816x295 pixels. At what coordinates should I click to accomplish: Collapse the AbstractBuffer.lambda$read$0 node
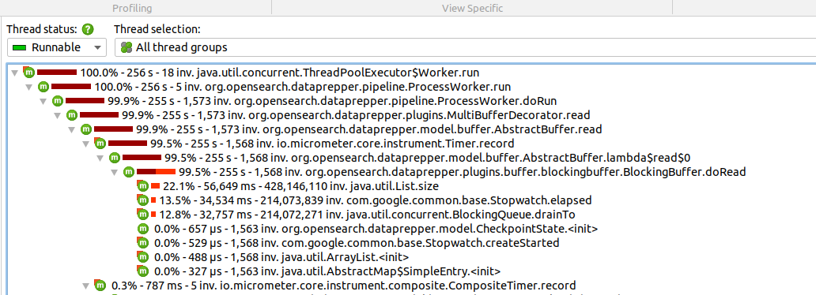point(100,158)
